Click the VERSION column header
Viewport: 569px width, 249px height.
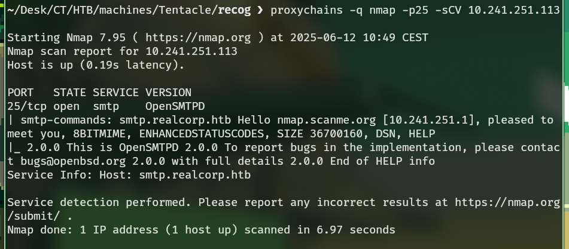(168, 93)
